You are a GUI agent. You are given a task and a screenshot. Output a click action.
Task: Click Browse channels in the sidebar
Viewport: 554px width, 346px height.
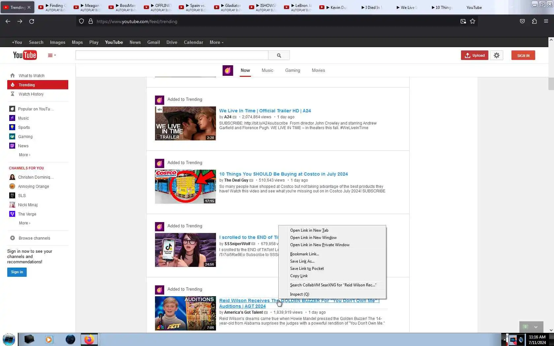pyautogui.click(x=34, y=238)
